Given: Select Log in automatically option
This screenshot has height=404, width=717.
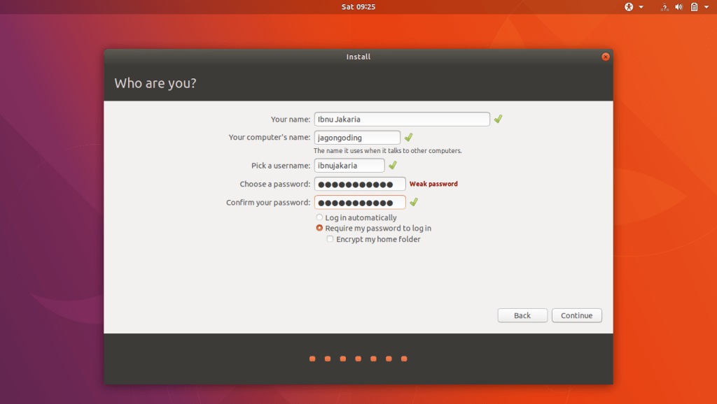Looking at the screenshot, I should [319, 218].
